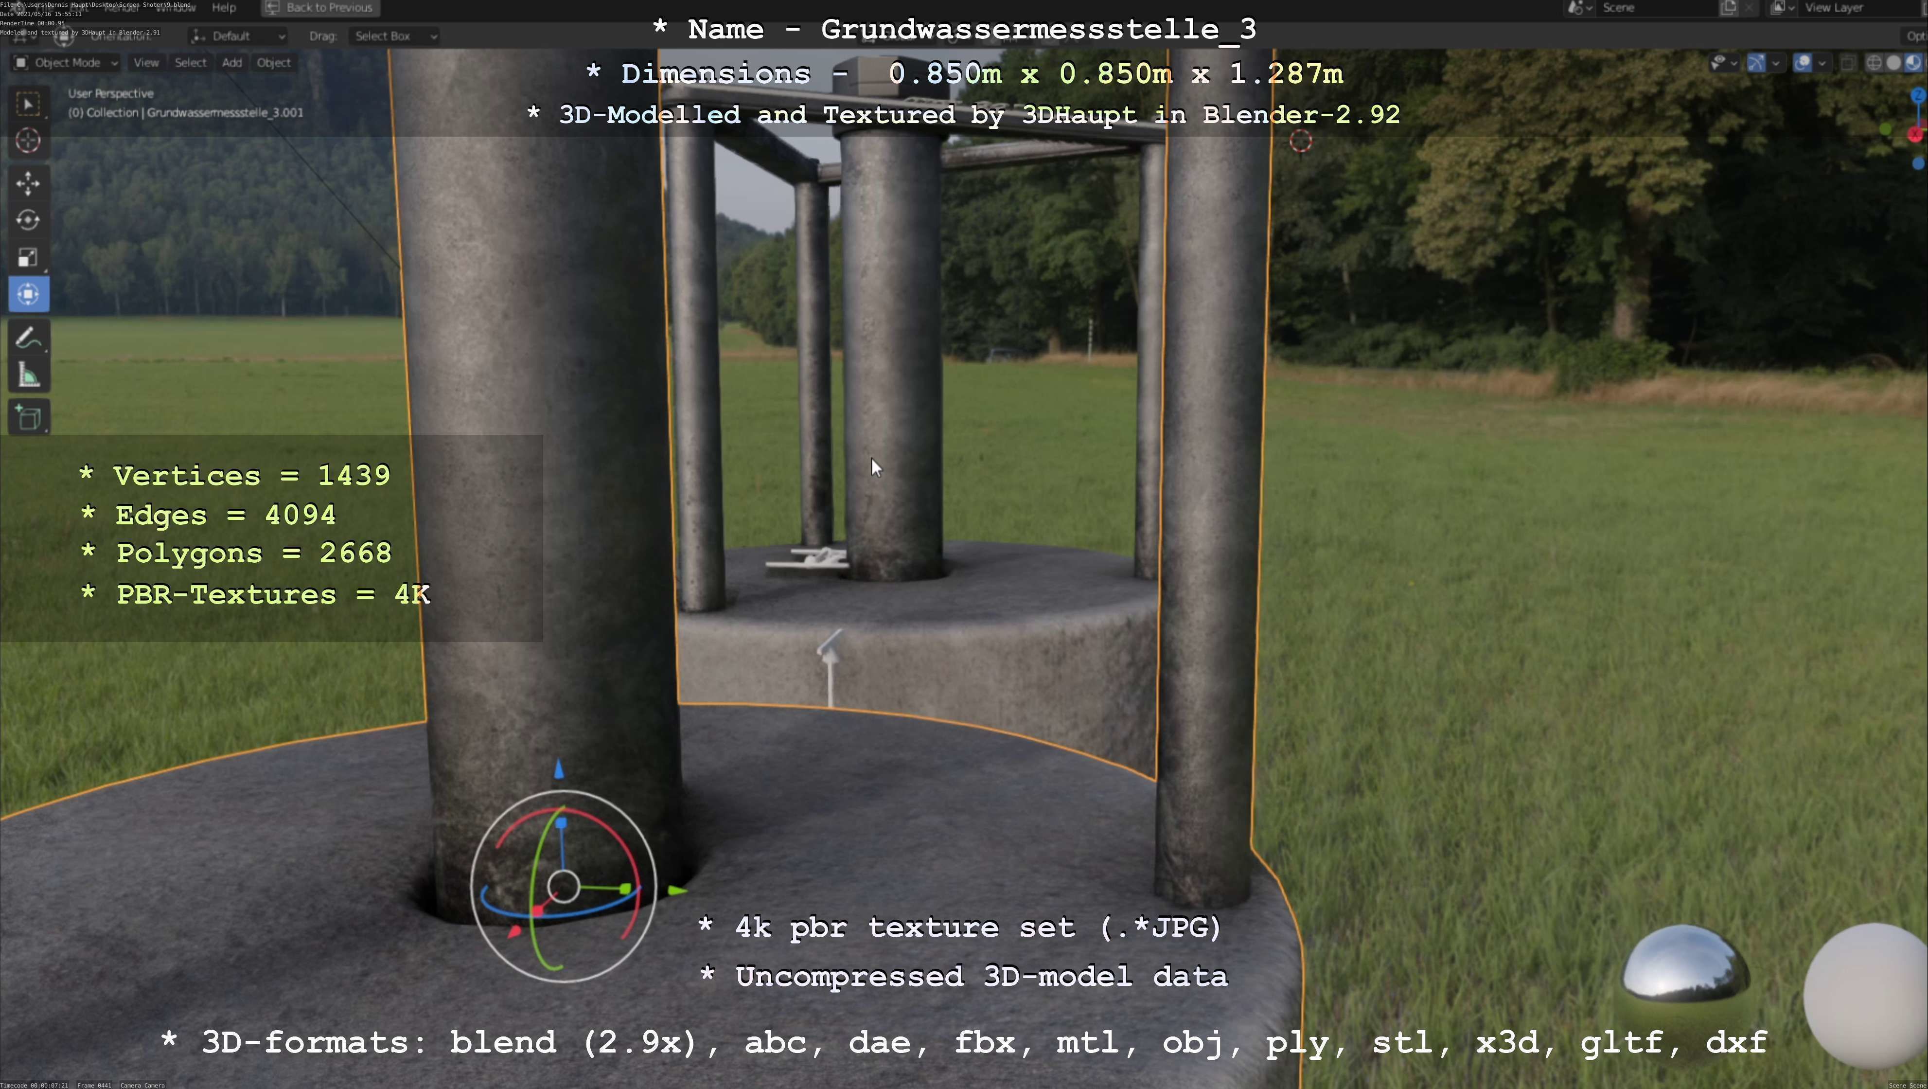The width and height of the screenshot is (1928, 1089).
Task: Expand object visibility options arrow
Action: tap(1733, 64)
